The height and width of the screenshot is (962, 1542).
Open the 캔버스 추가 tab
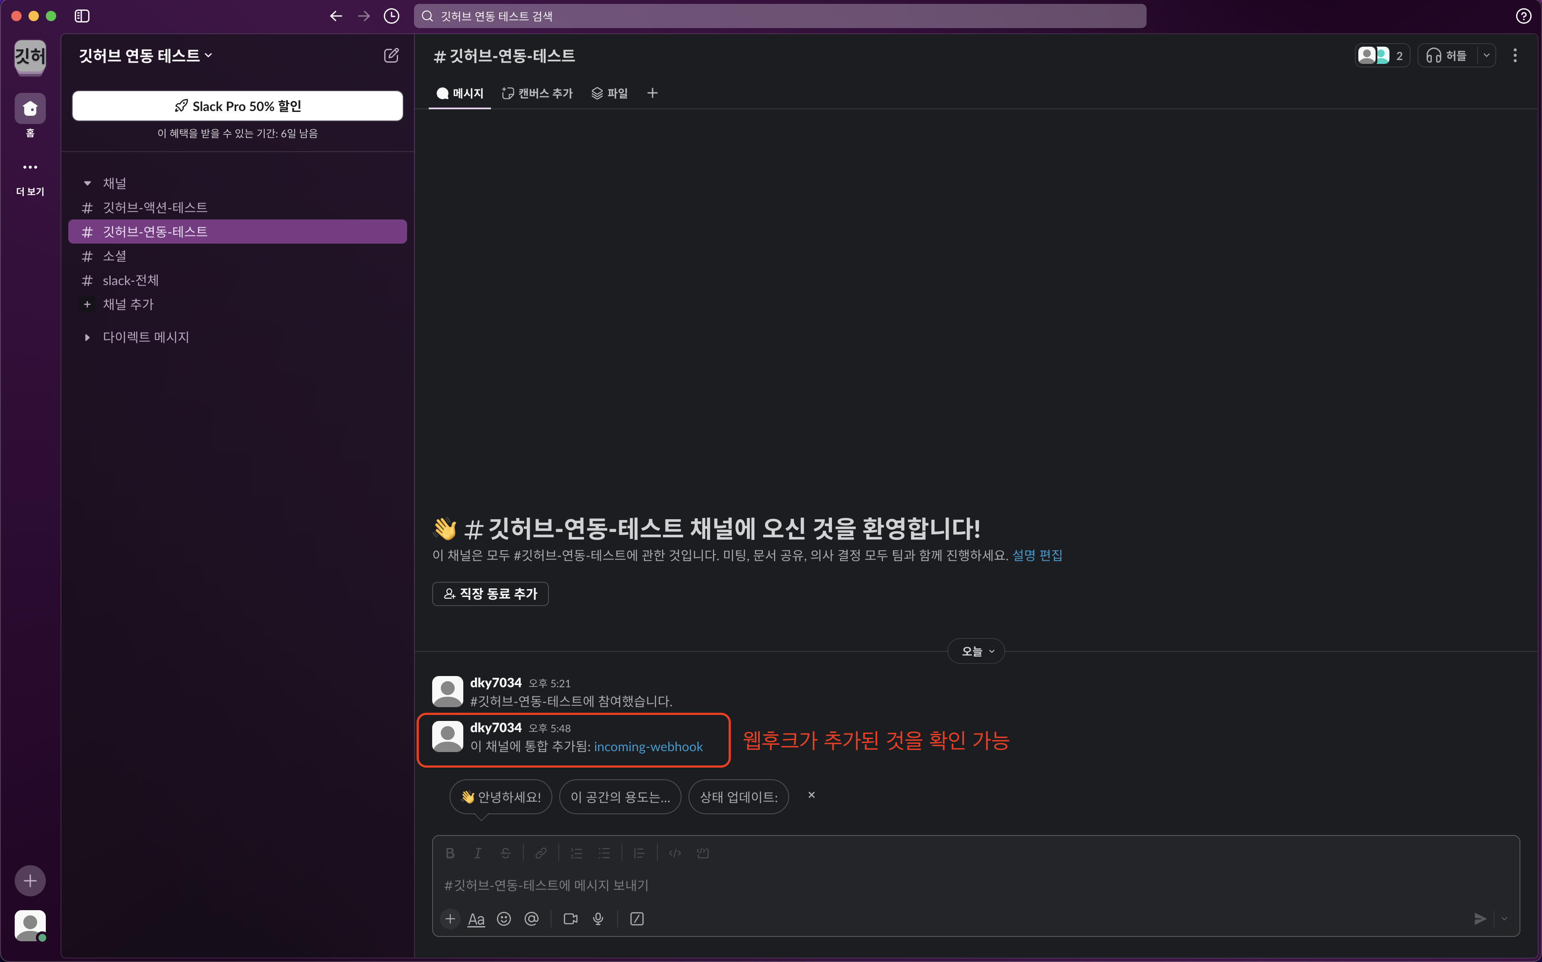tap(537, 94)
